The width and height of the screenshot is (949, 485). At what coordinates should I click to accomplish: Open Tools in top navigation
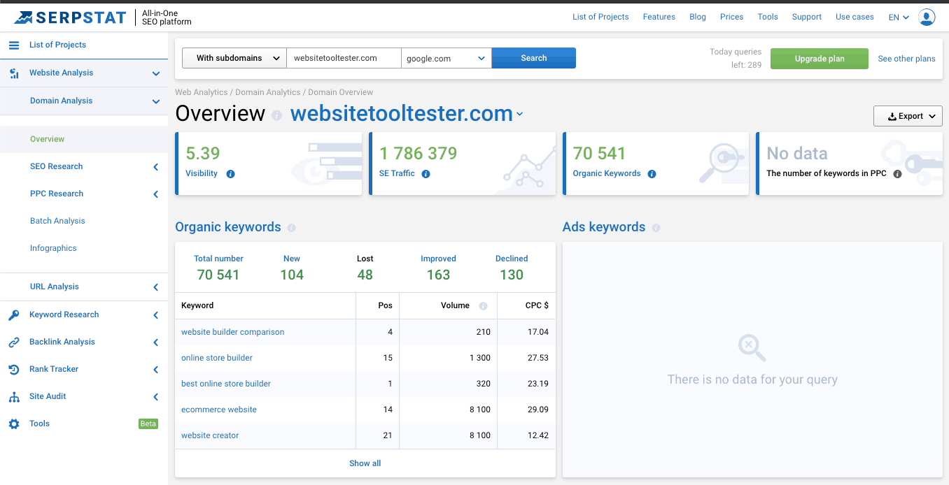pyautogui.click(x=768, y=17)
